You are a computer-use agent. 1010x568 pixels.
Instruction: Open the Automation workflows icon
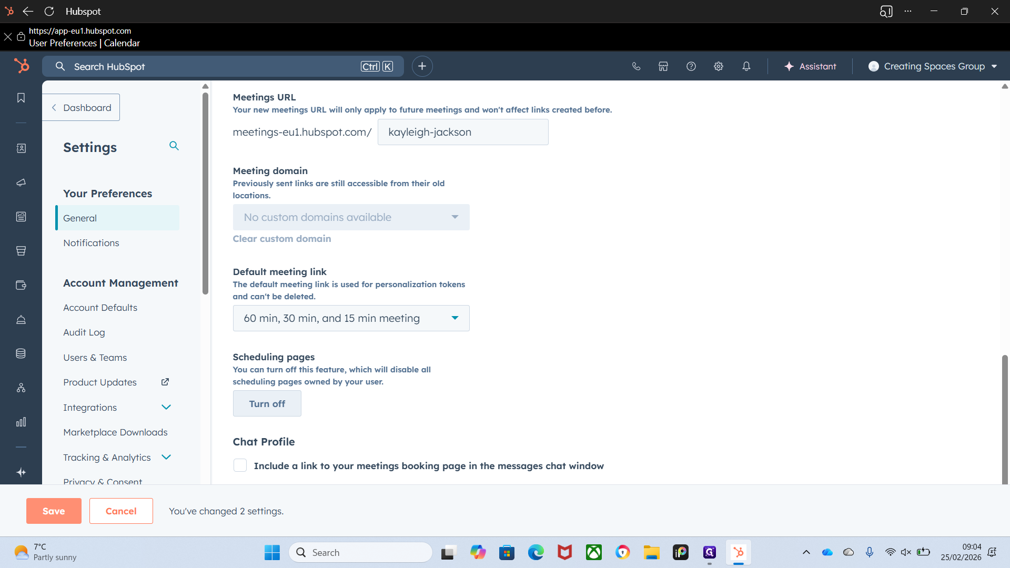click(21, 388)
